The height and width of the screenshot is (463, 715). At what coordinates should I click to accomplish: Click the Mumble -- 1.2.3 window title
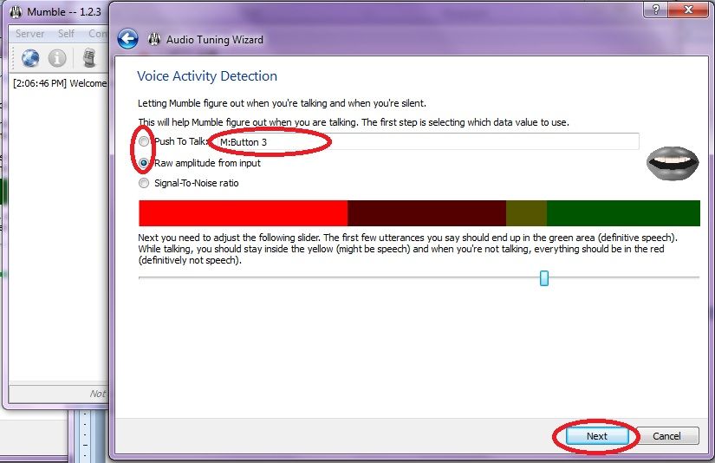pos(64,12)
